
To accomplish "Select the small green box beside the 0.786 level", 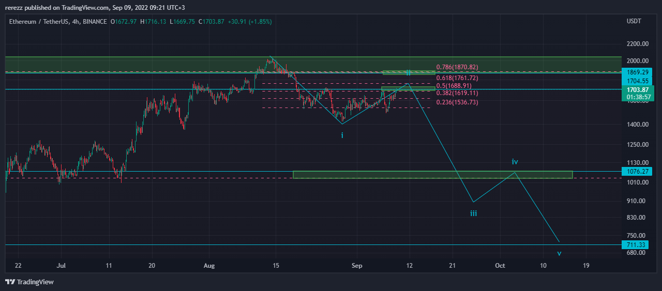I will click(409, 72).
